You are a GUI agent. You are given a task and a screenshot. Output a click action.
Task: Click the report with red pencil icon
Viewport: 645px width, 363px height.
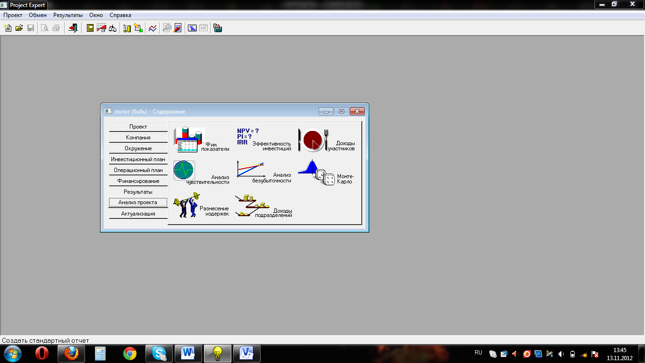pos(178,28)
